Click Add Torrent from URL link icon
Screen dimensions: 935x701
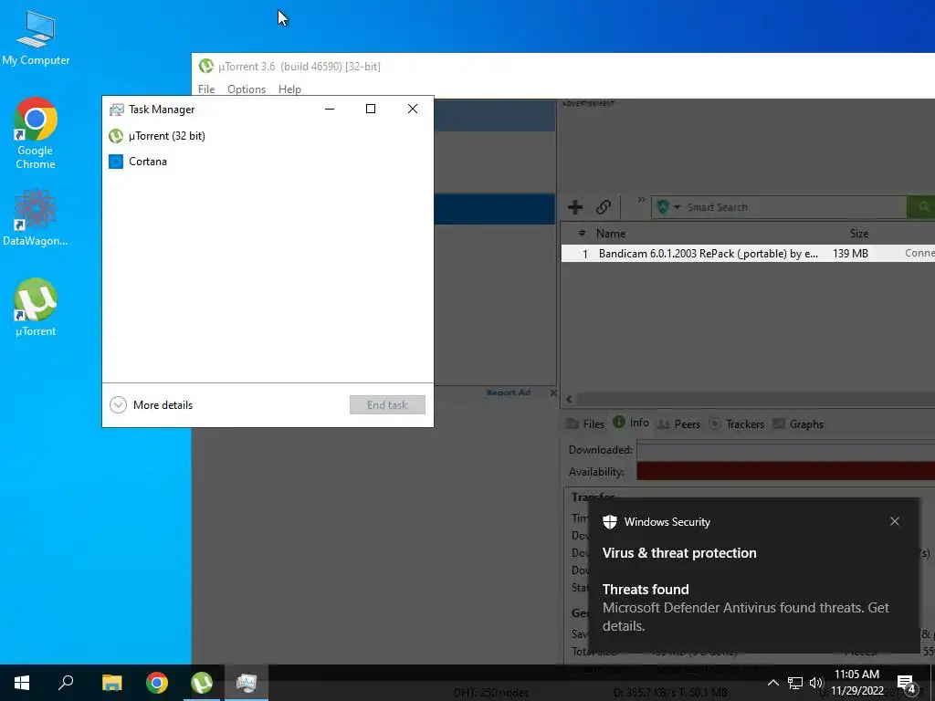pyautogui.click(x=604, y=207)
